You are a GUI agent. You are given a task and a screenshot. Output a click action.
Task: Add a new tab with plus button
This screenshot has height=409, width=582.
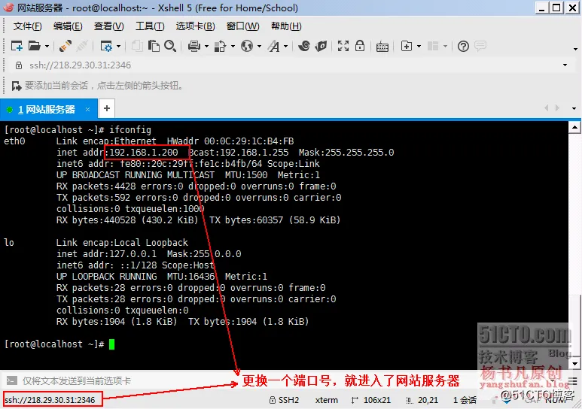pyautogui.click(x=107, y=108)
